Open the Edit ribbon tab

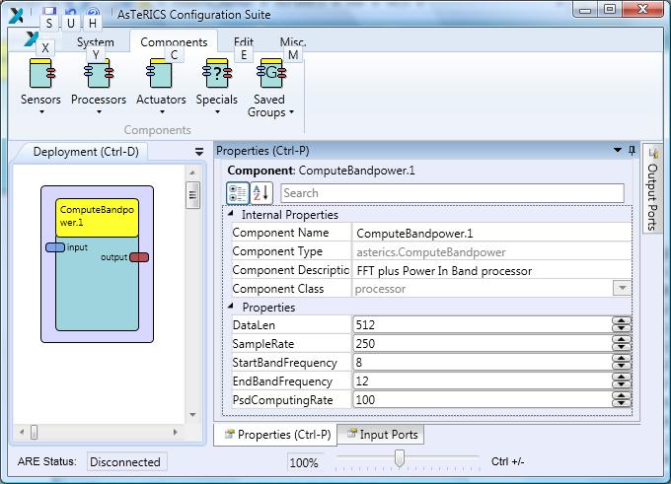point(244,42)
